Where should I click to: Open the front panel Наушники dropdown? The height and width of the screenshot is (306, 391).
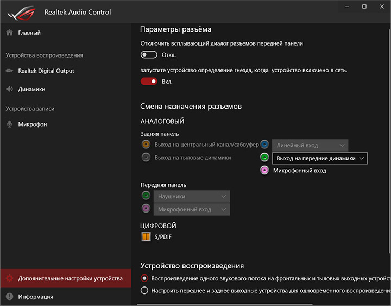click(192, 196)
